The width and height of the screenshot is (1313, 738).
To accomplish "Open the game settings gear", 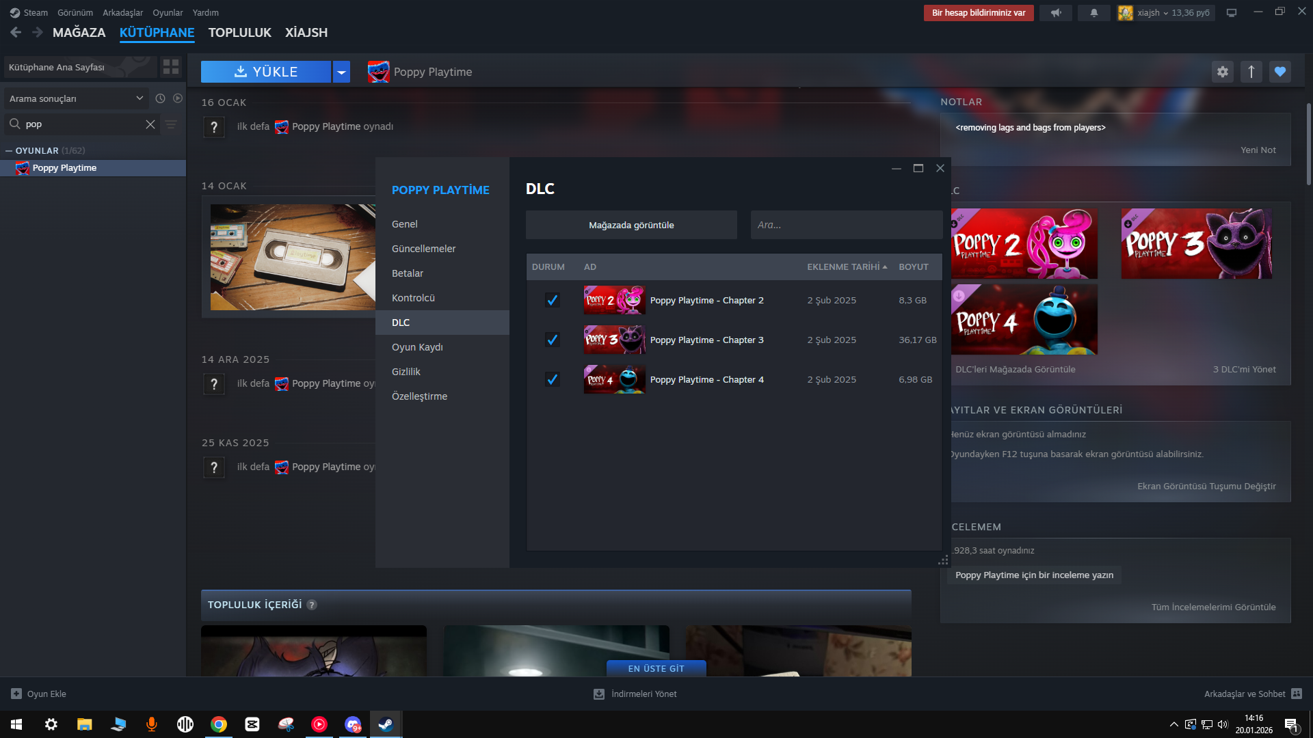I will tap(1223, 72).
